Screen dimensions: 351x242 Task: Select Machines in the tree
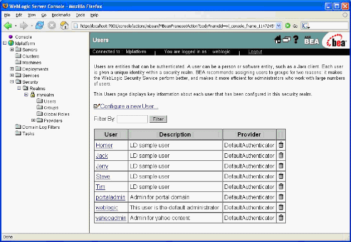[x=32, y=63]
